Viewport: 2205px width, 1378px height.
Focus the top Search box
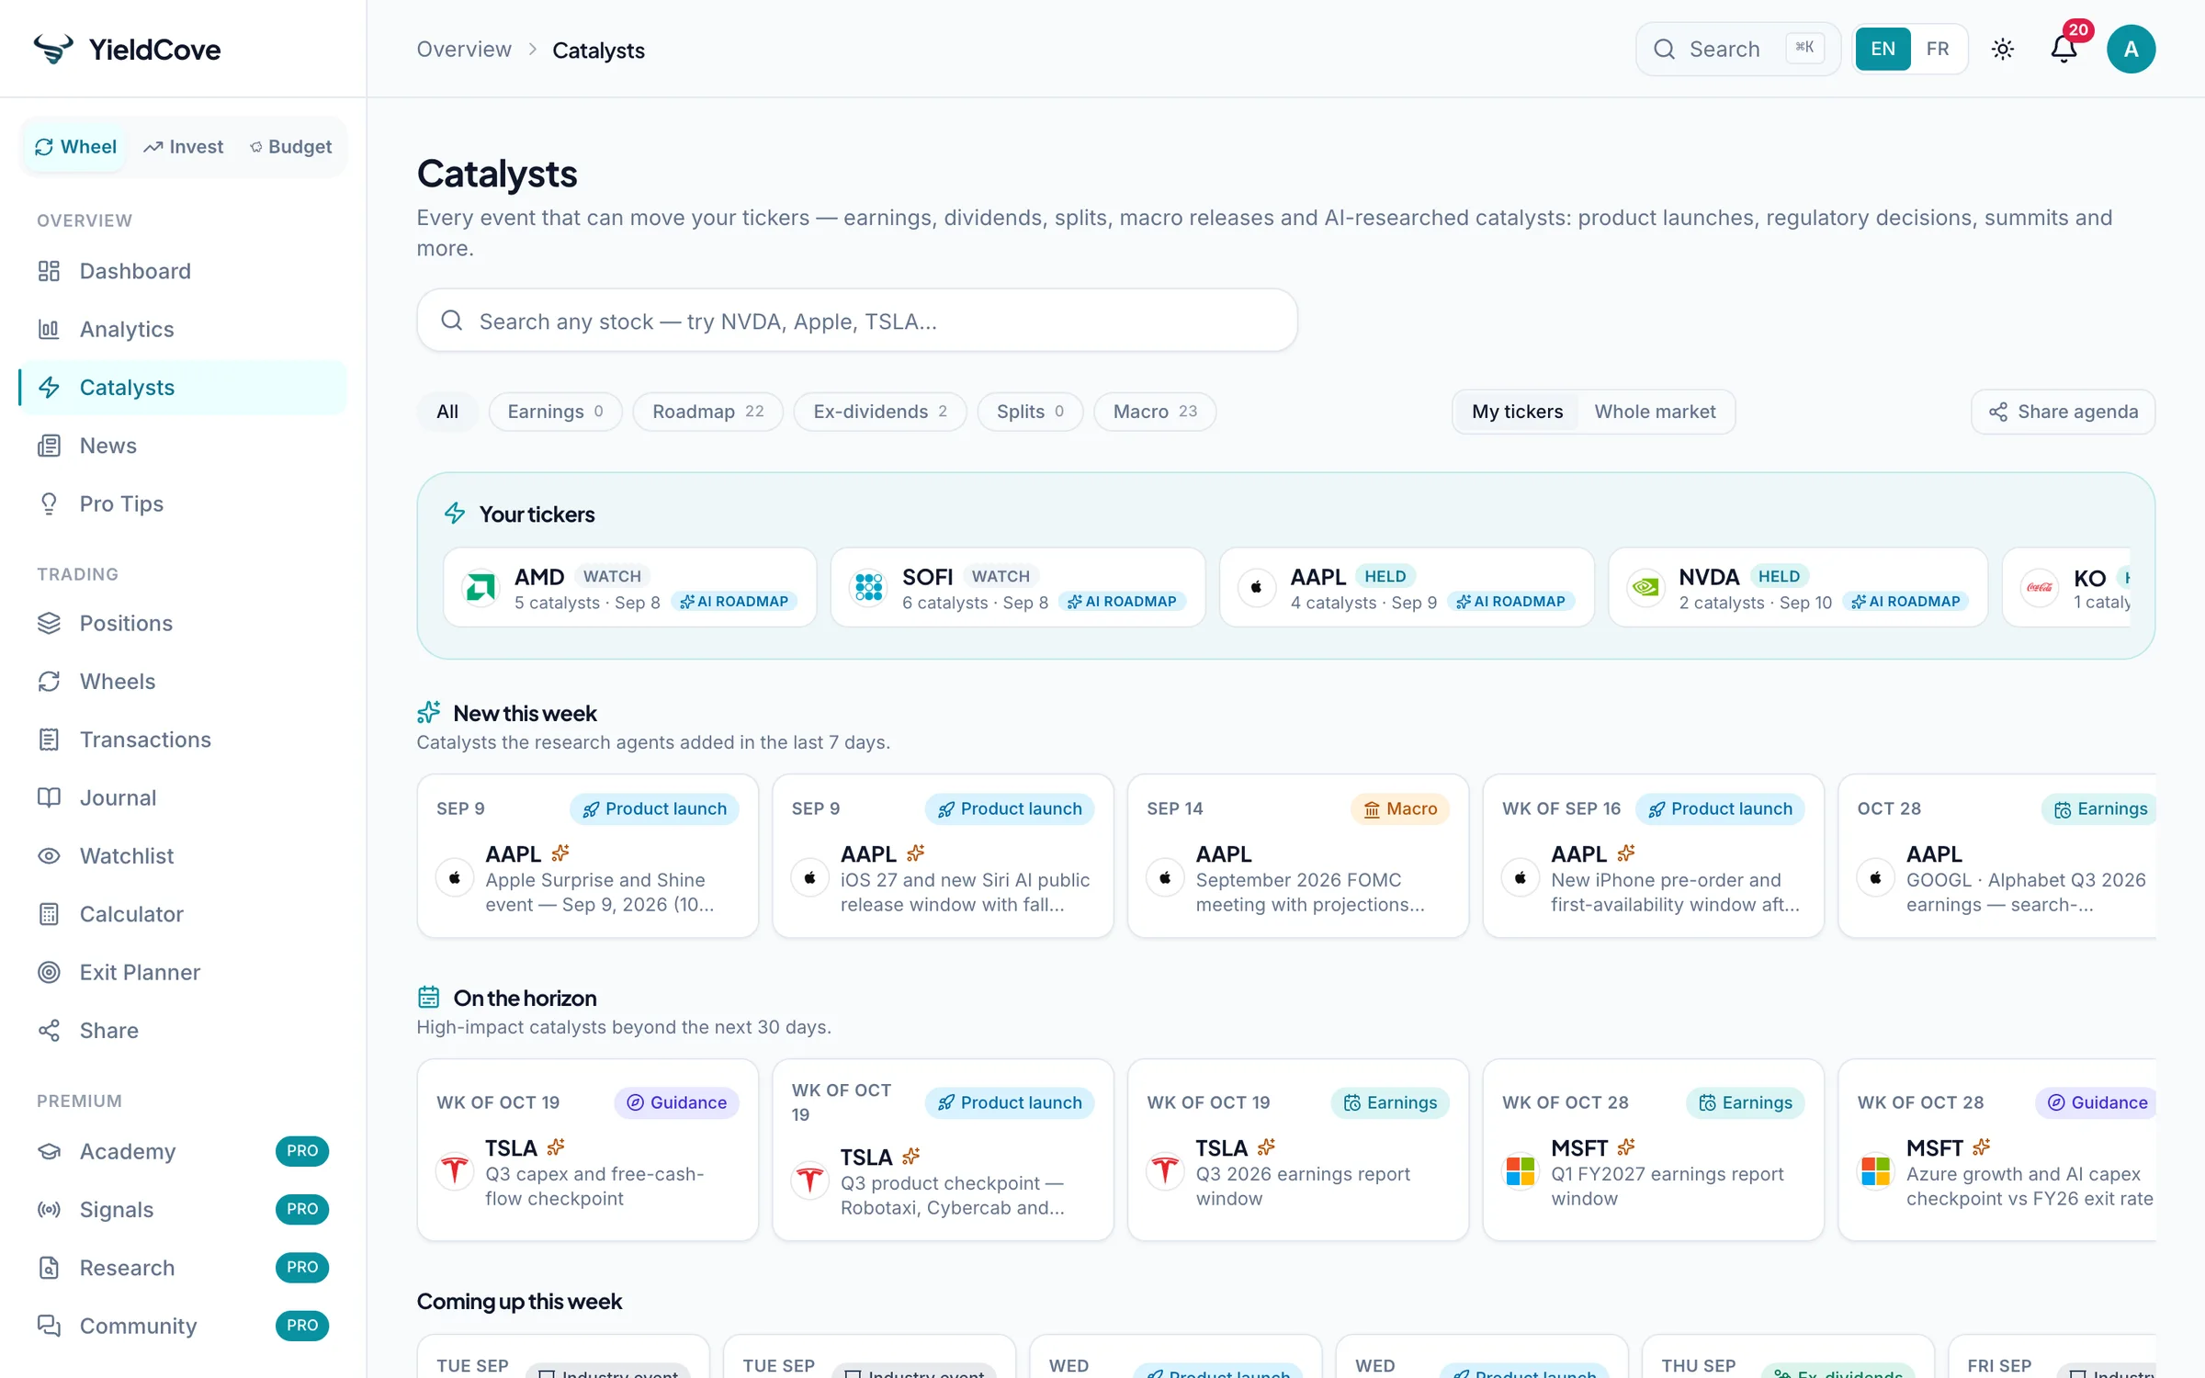(1737, 49)
